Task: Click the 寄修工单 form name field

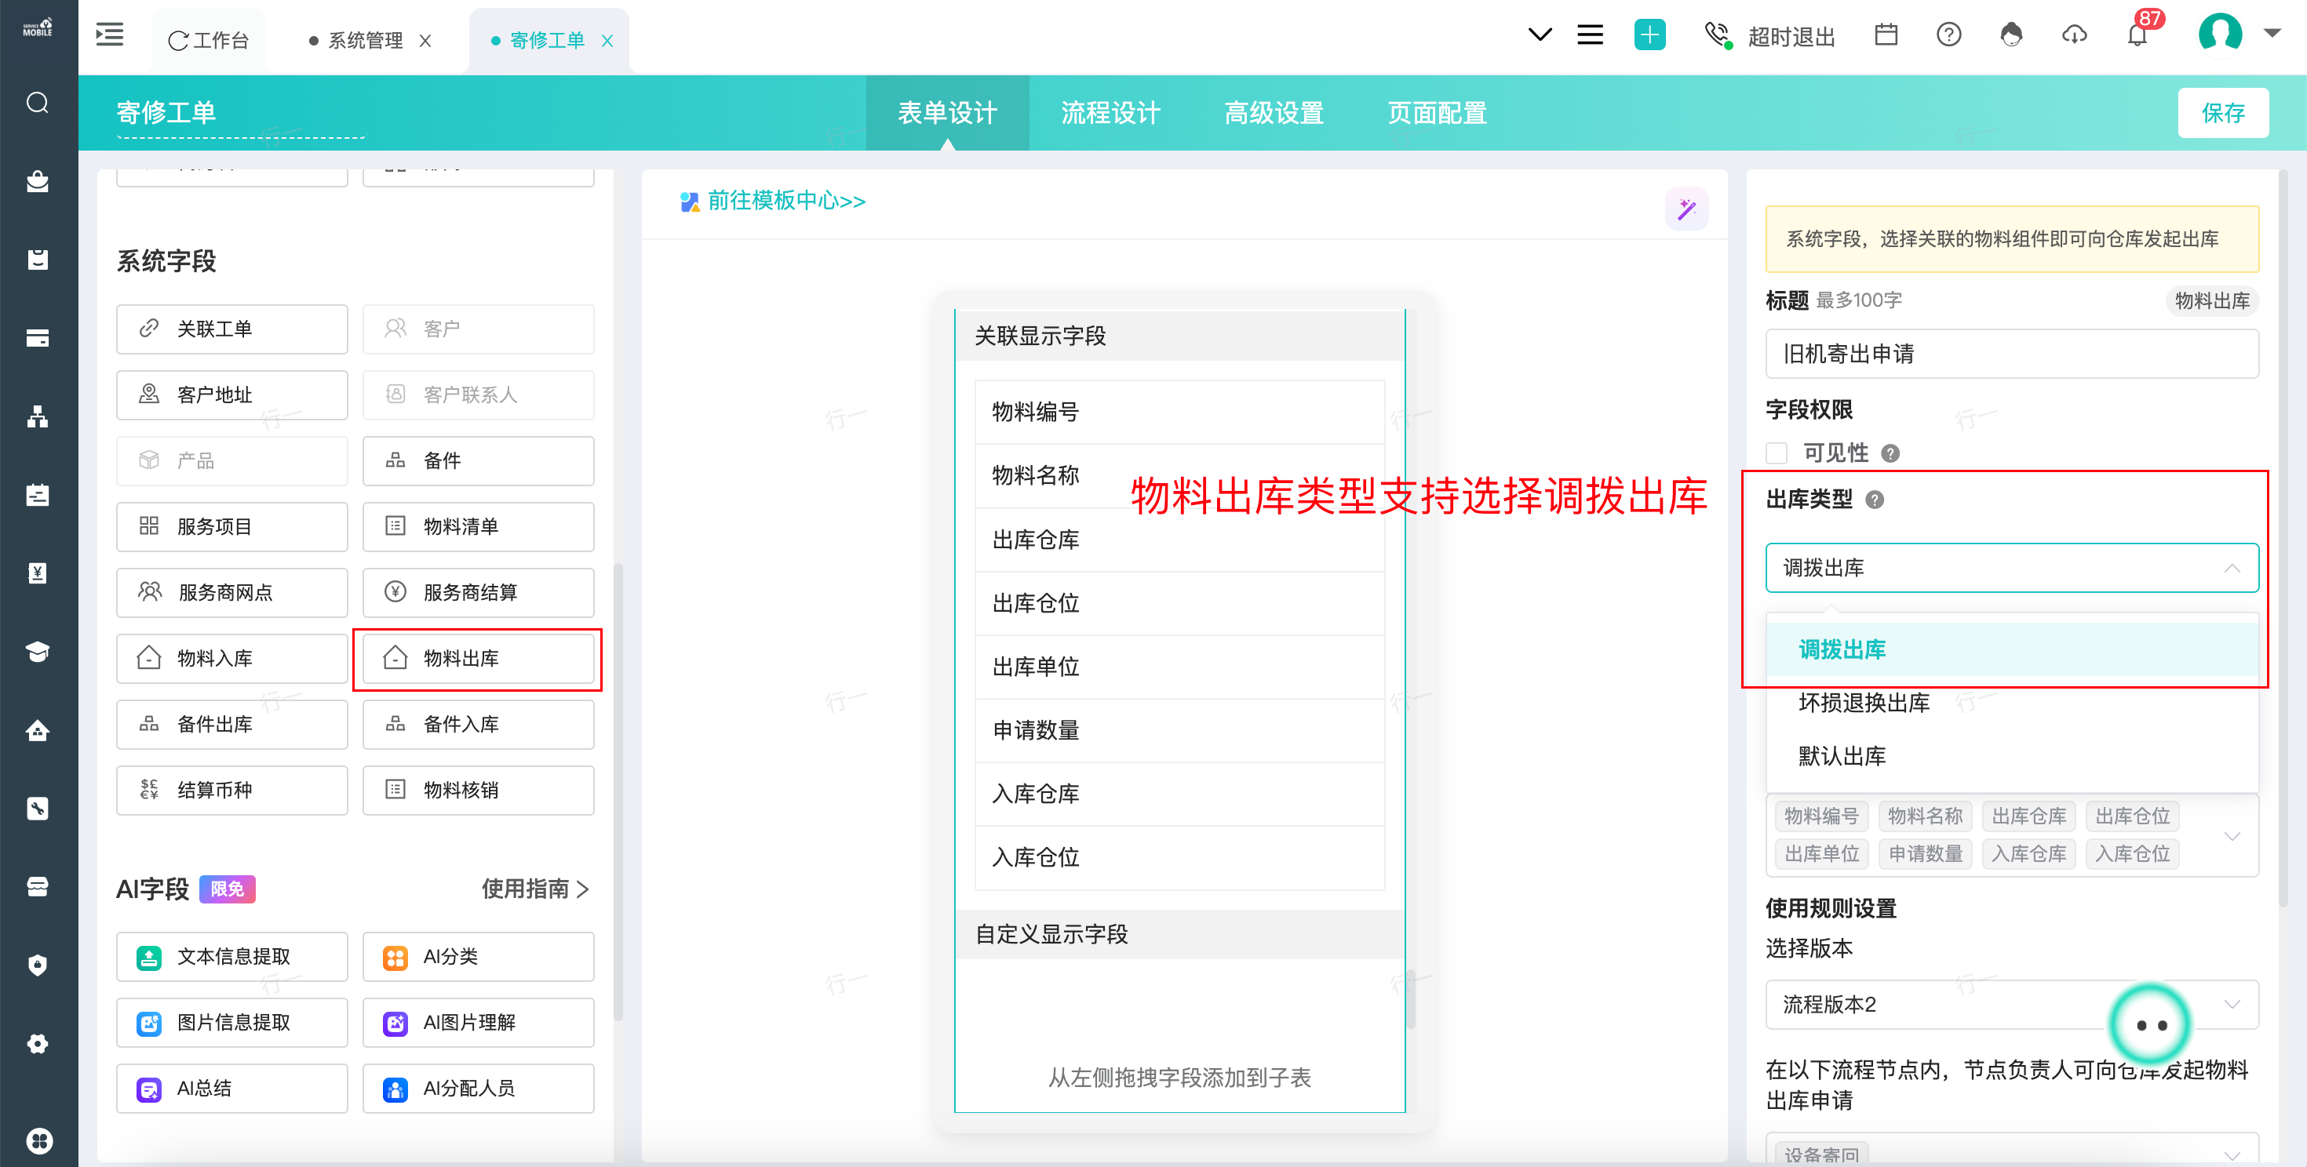Action: tap(240, 113)
